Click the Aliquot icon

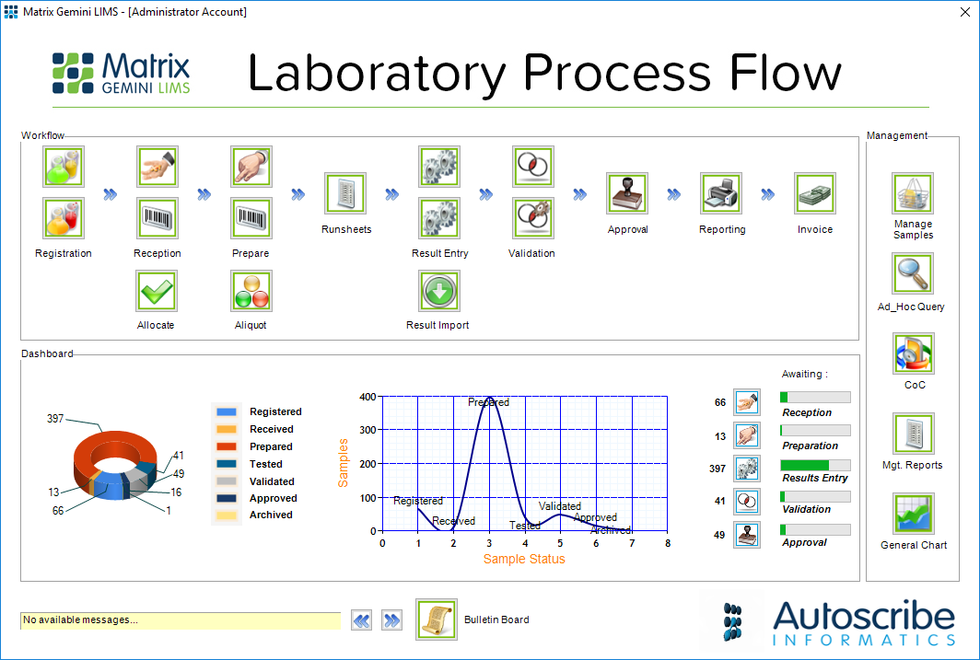tap(251, 291)
